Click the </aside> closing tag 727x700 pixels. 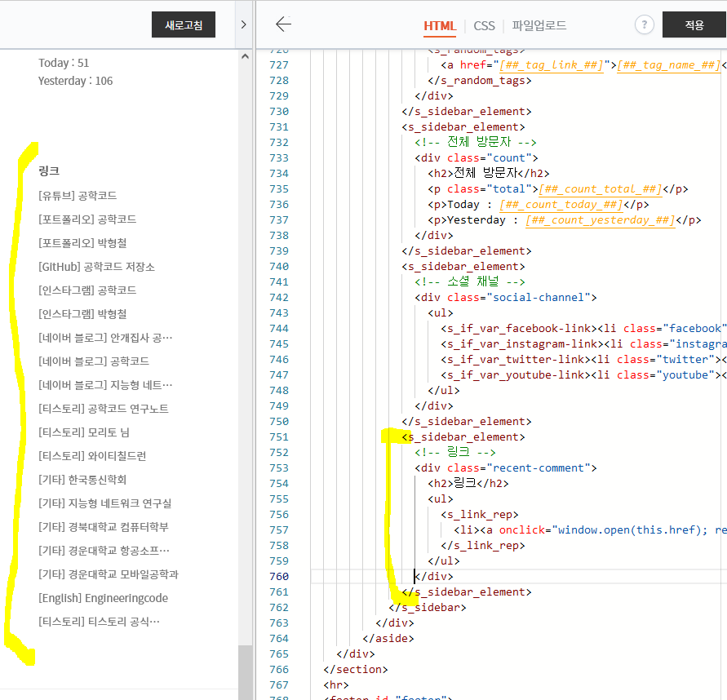point(388,638)
